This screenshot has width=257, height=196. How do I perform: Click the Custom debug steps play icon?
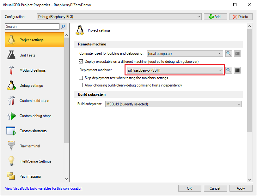11,116
